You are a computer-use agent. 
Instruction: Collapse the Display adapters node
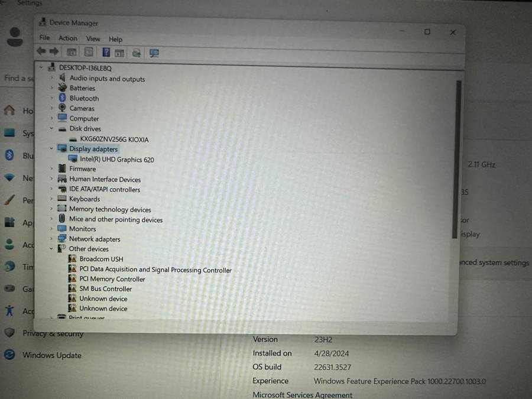click(51, 149)
